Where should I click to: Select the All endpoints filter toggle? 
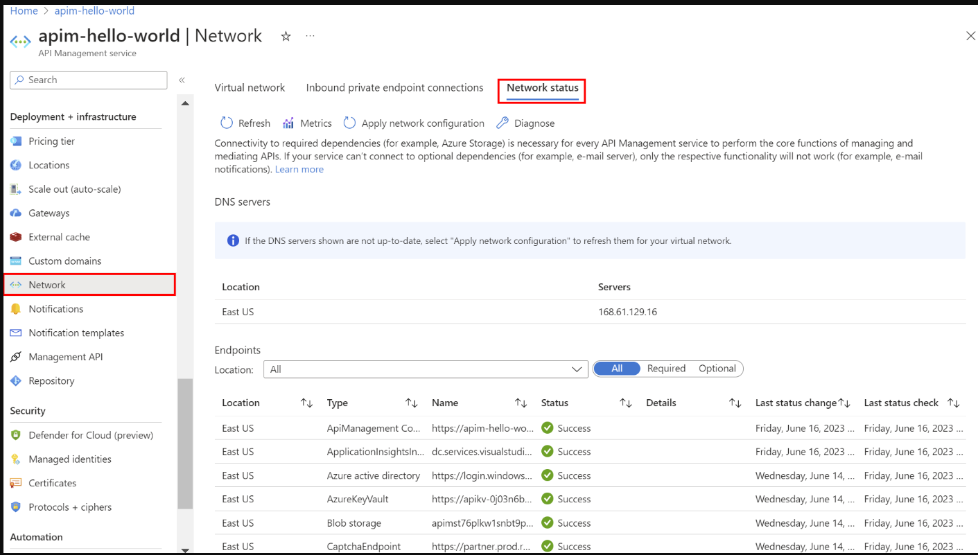coord(617,369)
